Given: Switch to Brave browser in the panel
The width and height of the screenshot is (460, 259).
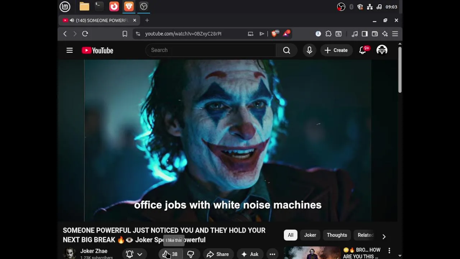Looking at the screenshot, I should [x=129, y=6].
